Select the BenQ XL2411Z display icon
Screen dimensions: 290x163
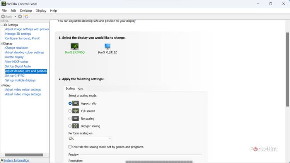[x=107, y=46]
